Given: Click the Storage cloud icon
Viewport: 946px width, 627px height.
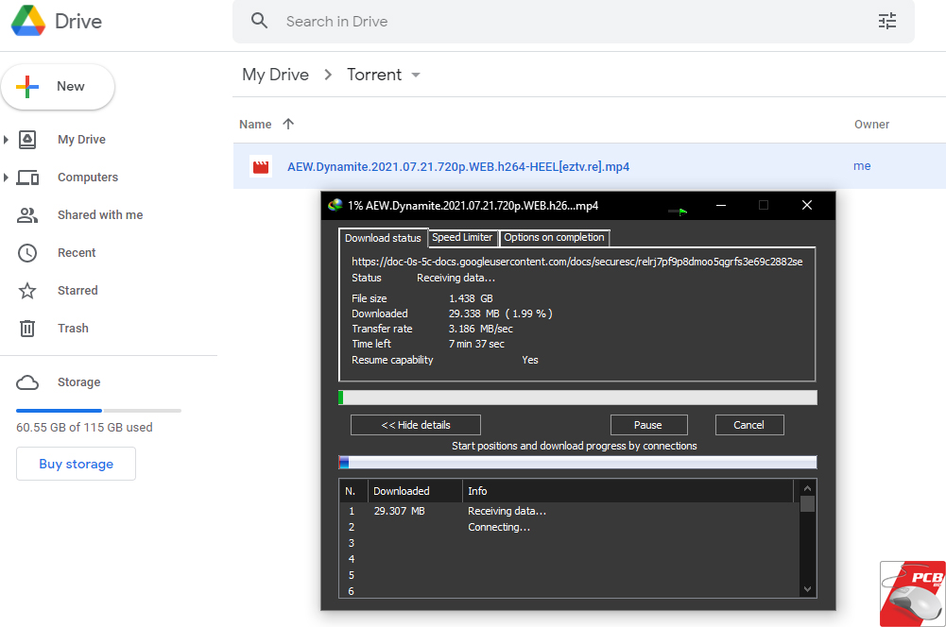Looking at the screenshot, I should click(x=27, y=382).
